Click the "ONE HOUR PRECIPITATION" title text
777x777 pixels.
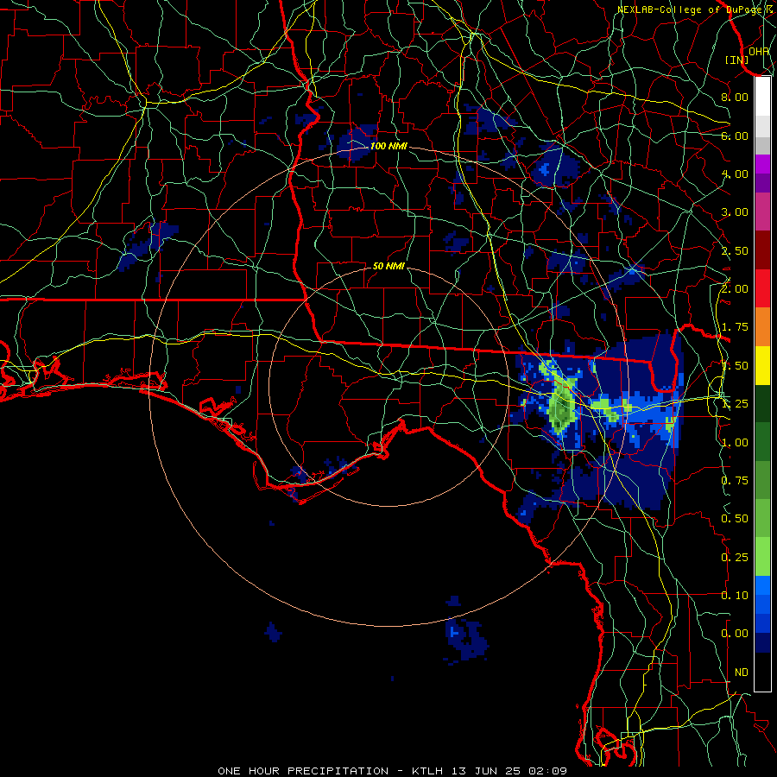click(x=303, y=771)
